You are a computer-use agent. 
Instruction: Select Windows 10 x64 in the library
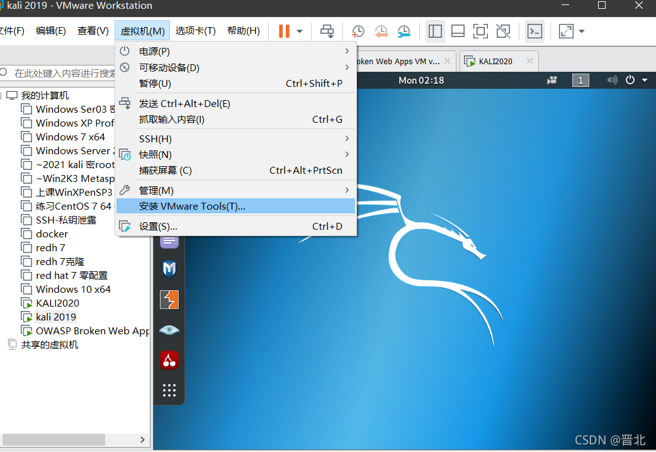click(73, 289)
